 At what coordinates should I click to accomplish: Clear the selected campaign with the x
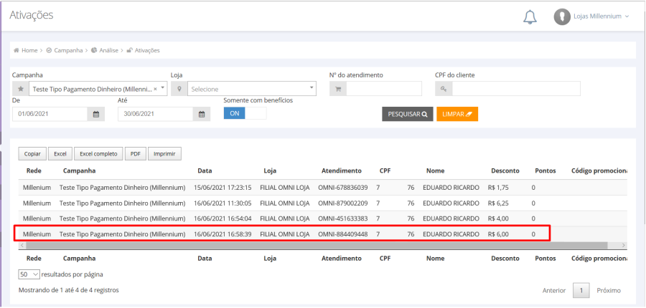[155, 89]
